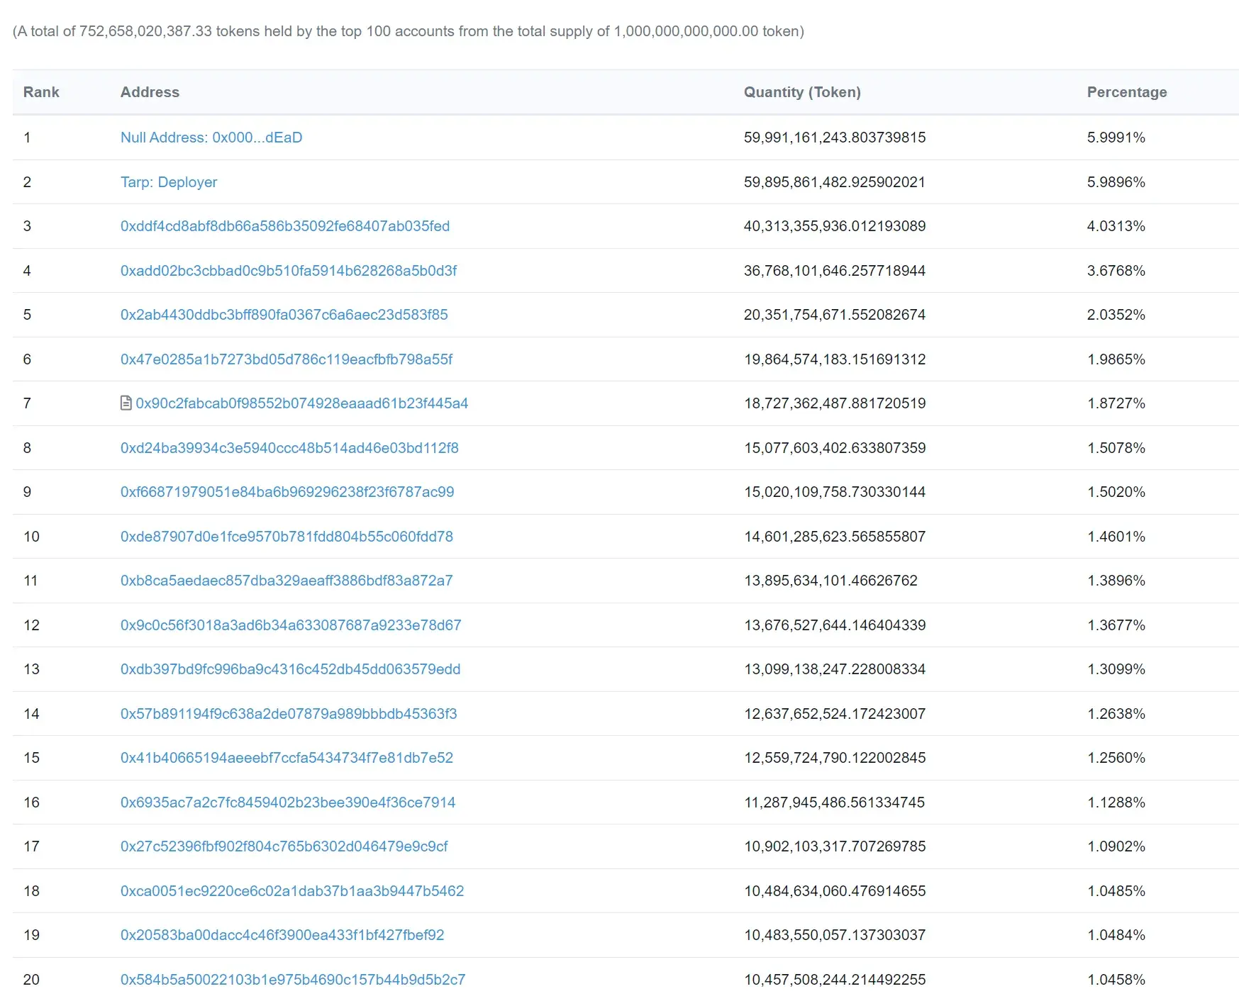Select quantity 13,895,634,101.46626762
Image resolution: width=1239 pixels, height=1001 pixels.
[x=830, y=581]
